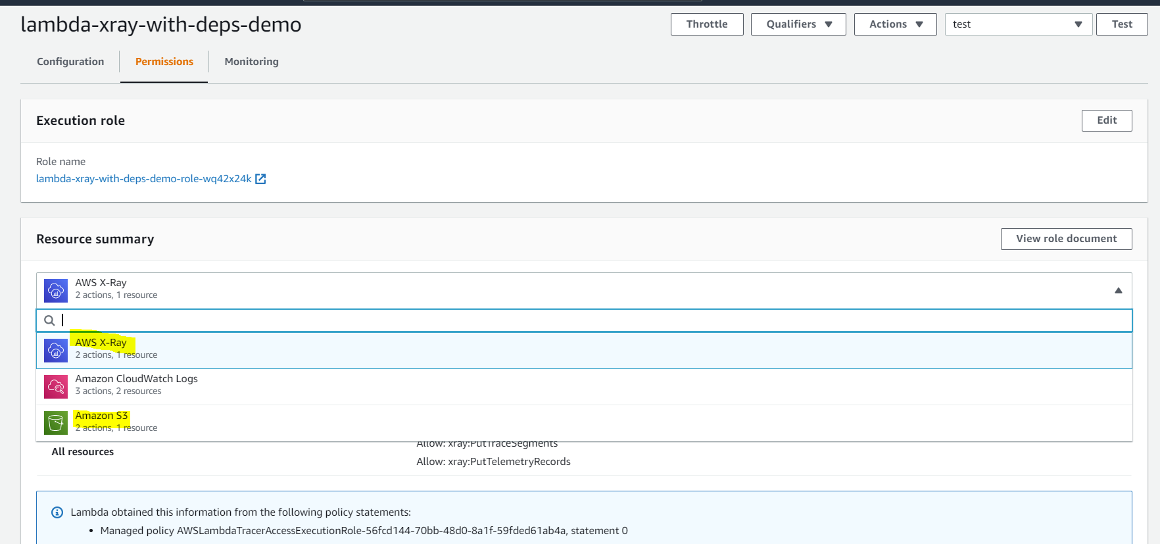This screenshot has width=1160, height=544.
Task: Click the search magnifier icon in the filter box
Action: (x=49, y=320)
